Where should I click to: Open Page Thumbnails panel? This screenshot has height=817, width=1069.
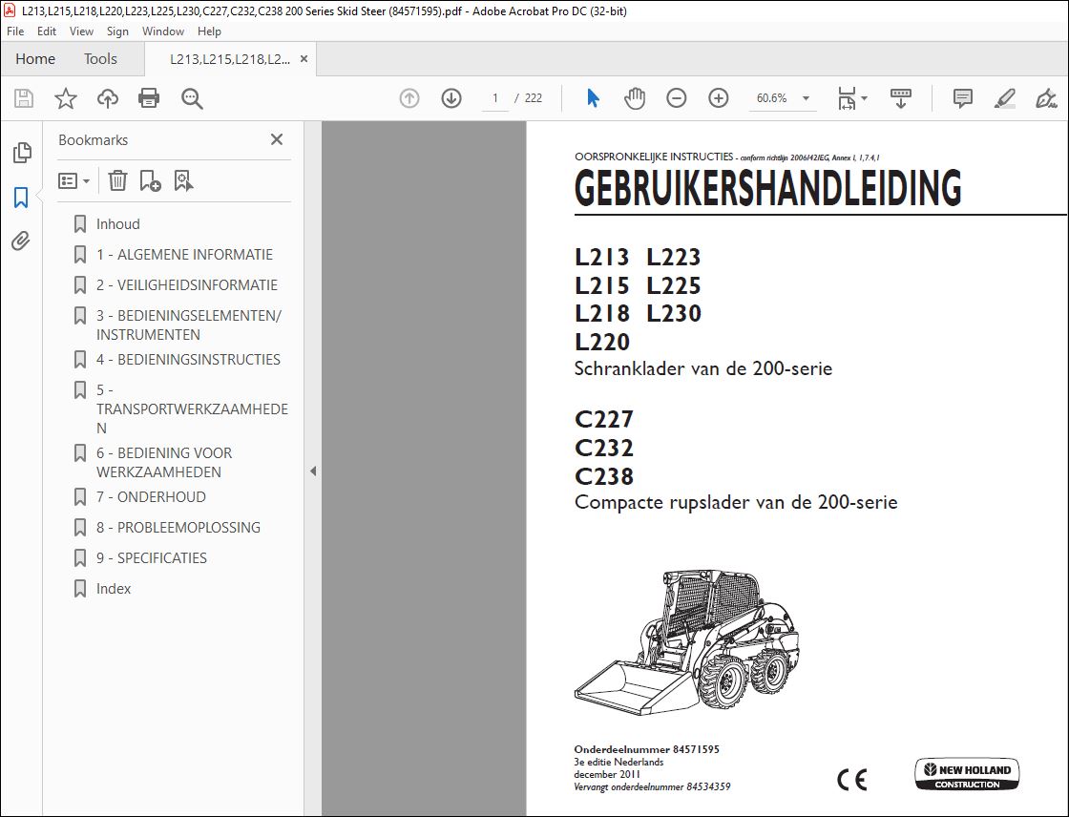[22, 153]
